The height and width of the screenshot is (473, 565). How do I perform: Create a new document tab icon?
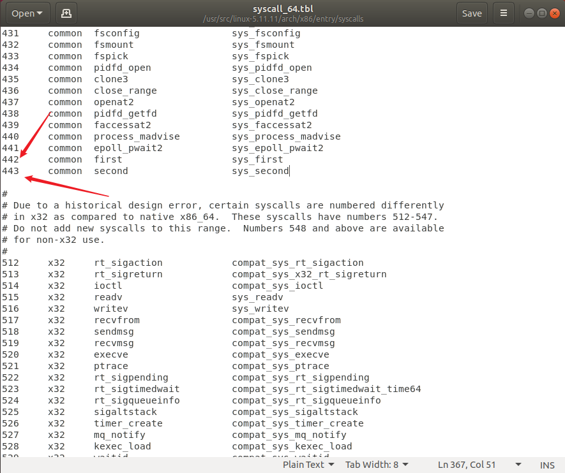coord(66,13)
